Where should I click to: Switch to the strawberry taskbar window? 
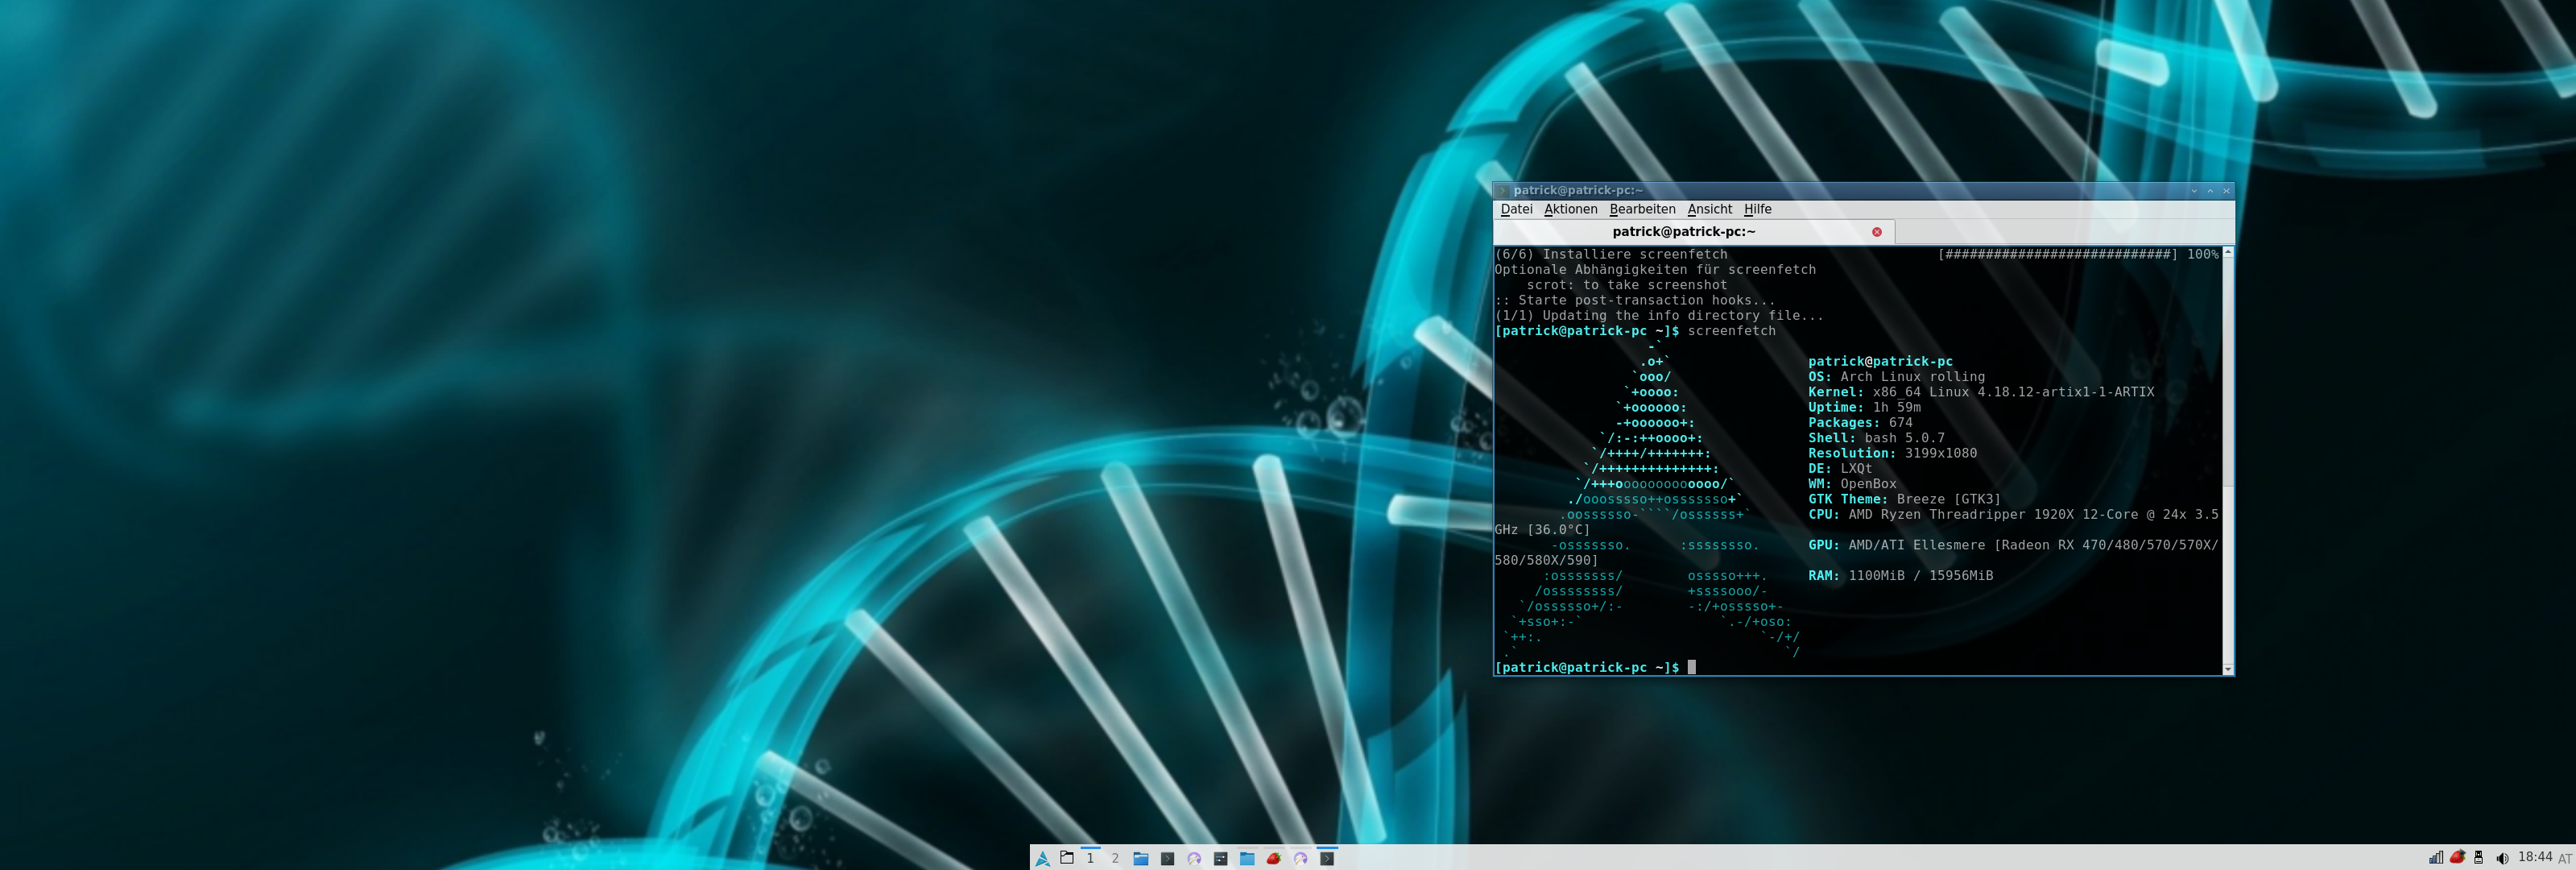(1274, 859)
